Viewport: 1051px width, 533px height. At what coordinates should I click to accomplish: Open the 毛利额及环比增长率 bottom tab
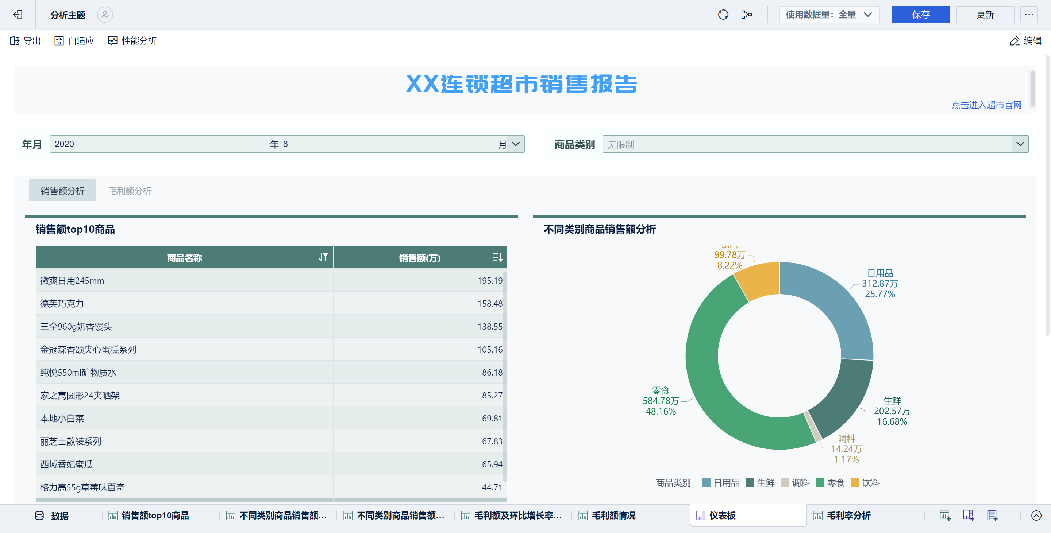(512, 516)
